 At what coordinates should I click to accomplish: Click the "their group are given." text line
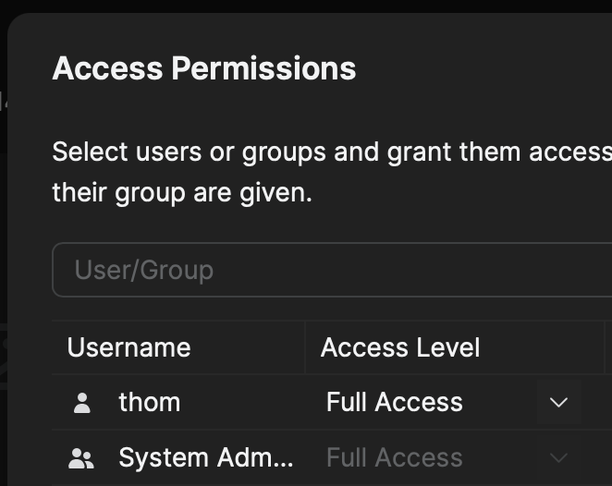[182, 194]
